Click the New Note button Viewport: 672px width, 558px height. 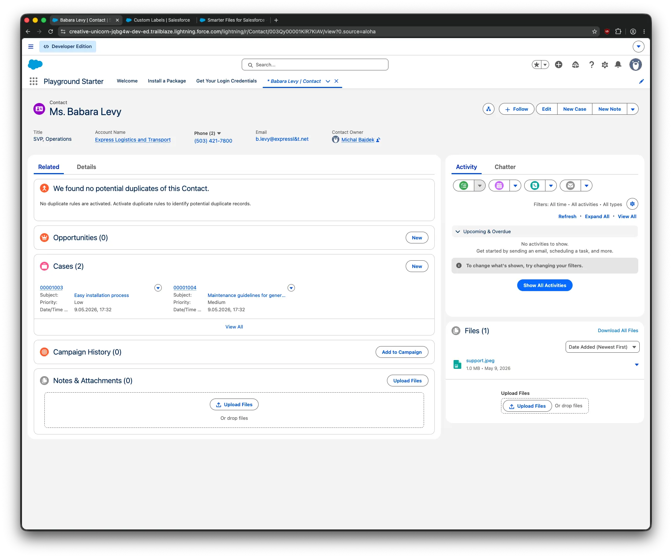610,109
